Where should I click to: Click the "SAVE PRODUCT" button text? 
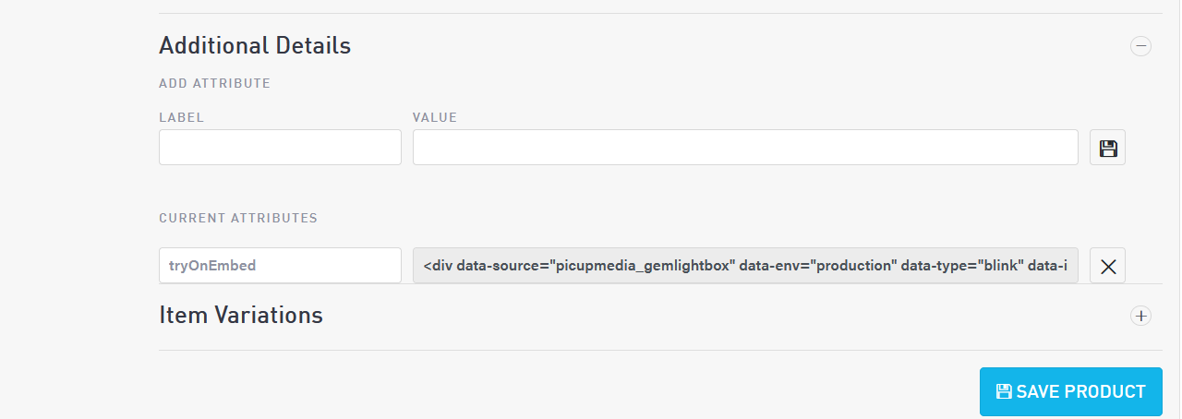click(x=1080, y=391)
